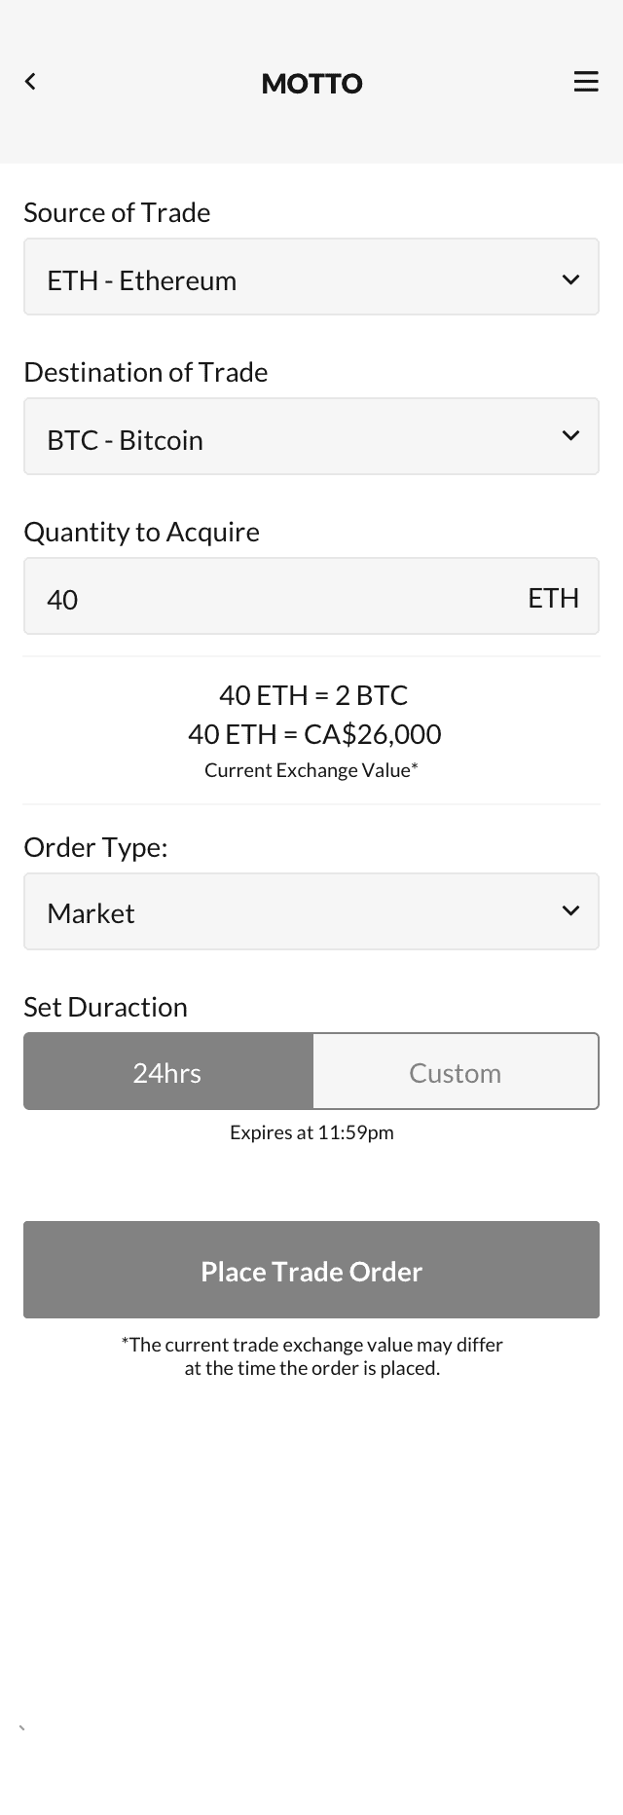Submit the Place Trade Order button
623x1815 pixels.
pyautogui.click(x=311, y=1270)
